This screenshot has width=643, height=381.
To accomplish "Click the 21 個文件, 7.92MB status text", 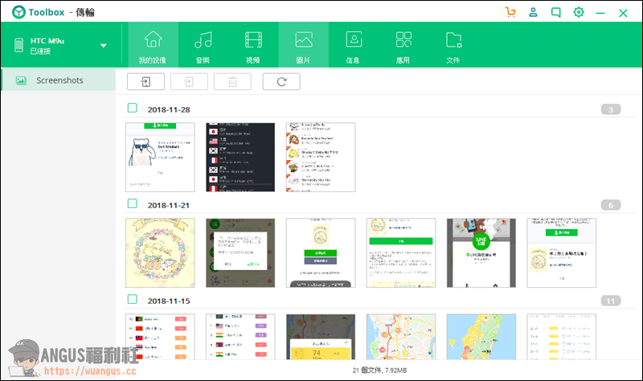I will click(379, 371).
